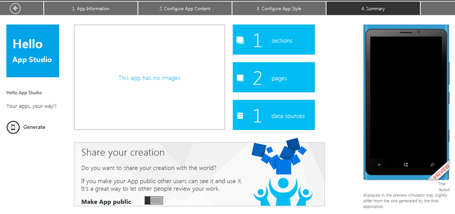This screenshot has height=214, width=455.
Task: Click the 'This app has no images' panel
Action: [150, 77]
